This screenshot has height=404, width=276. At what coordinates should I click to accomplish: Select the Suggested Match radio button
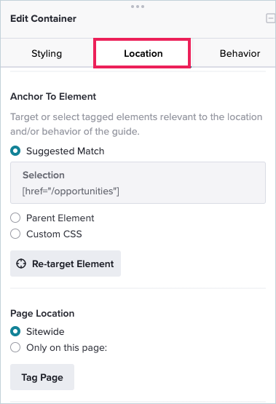click(x=15, y=151)
